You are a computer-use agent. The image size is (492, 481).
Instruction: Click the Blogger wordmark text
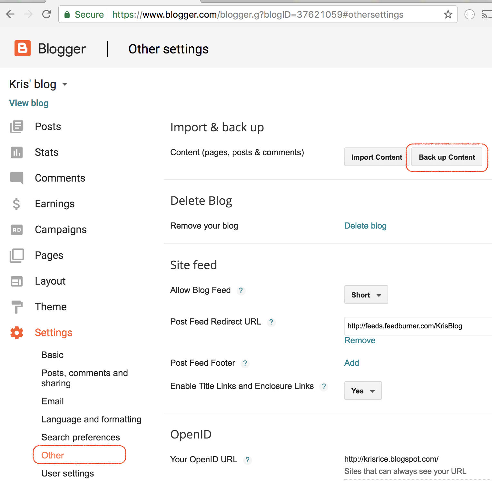[x=62, y=49]
